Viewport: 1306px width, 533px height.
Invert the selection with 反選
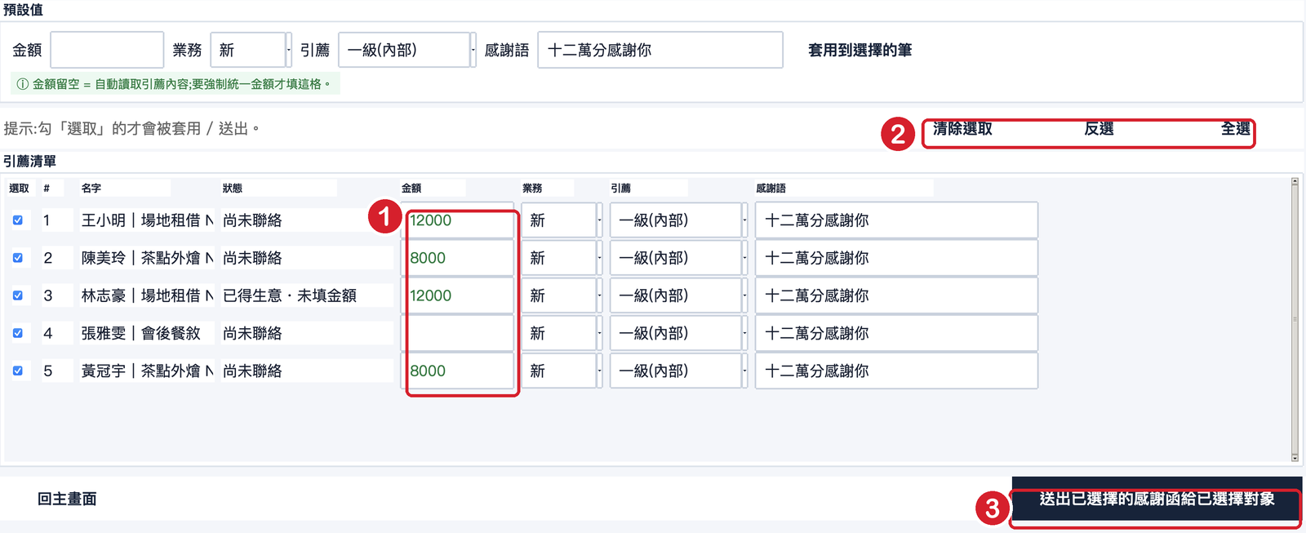pyautogui.click(x=1099, y=129)
